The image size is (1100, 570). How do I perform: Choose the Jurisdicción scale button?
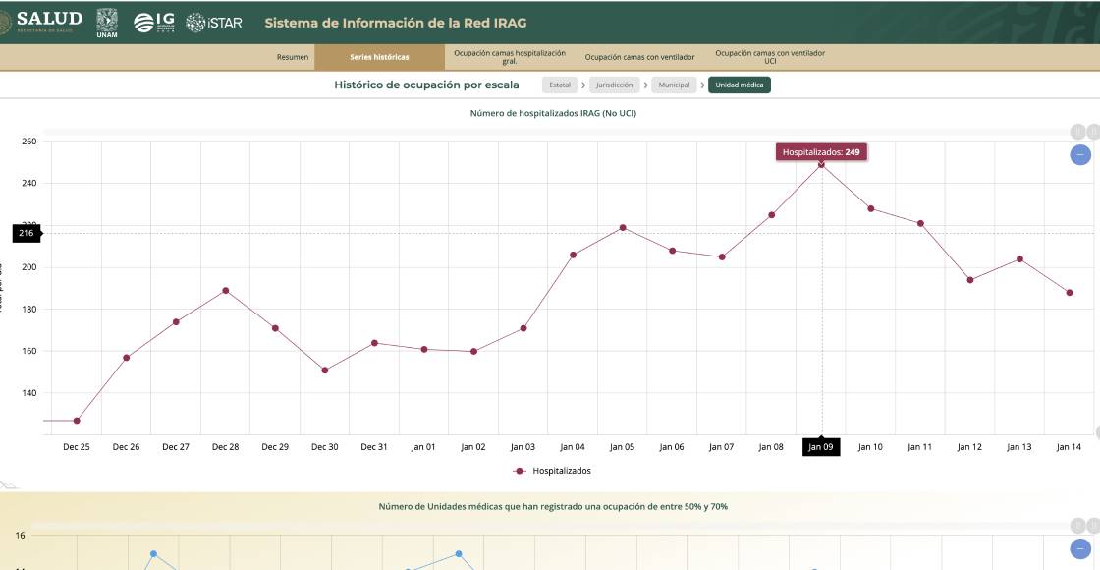(615, 85)
